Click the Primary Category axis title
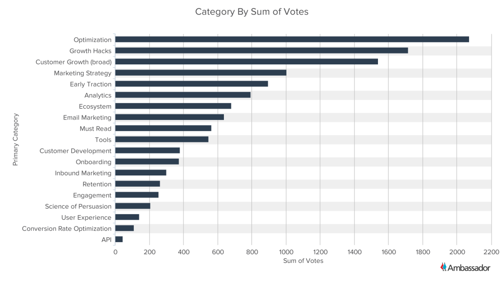This screenshot has width=504, height=283. point(15,140)
